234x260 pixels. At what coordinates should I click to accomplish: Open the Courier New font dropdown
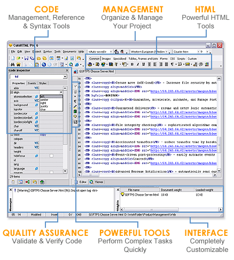coord(198,51)
